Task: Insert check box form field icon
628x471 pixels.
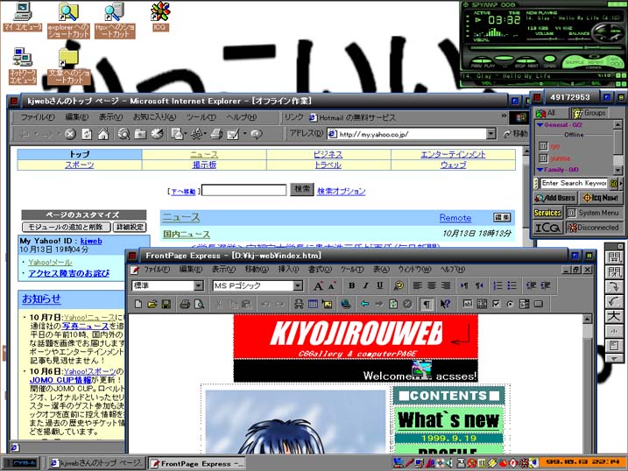Action: (496, 304)
